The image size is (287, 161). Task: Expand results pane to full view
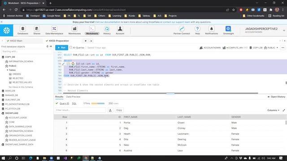click(x=284, y=110)
